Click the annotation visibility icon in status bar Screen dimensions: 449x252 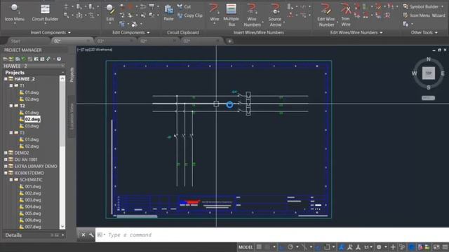click(x=342, y=247)
